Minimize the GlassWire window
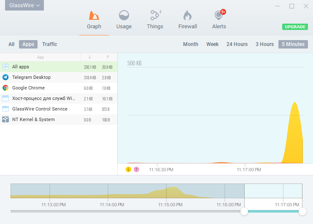 click(x=277, y=6)
